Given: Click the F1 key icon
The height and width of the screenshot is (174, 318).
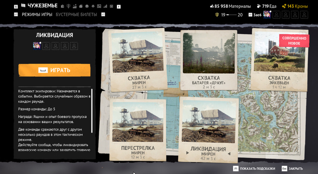Looking at the screenshot, I should coord(236,169).
